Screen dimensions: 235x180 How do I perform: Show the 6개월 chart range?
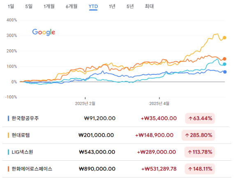pos(71,6)
